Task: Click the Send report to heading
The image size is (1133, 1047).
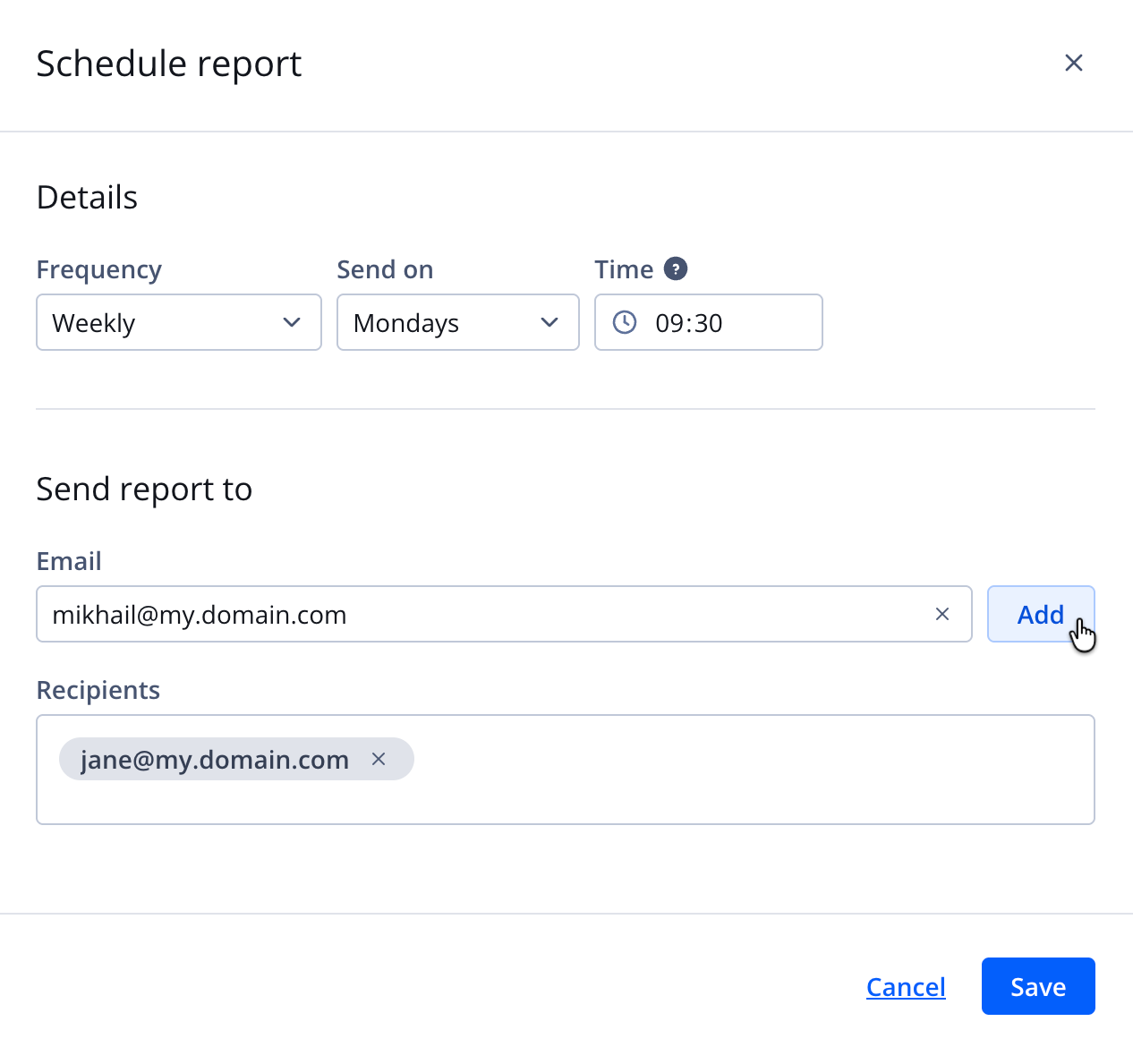Action: point(144,489)
